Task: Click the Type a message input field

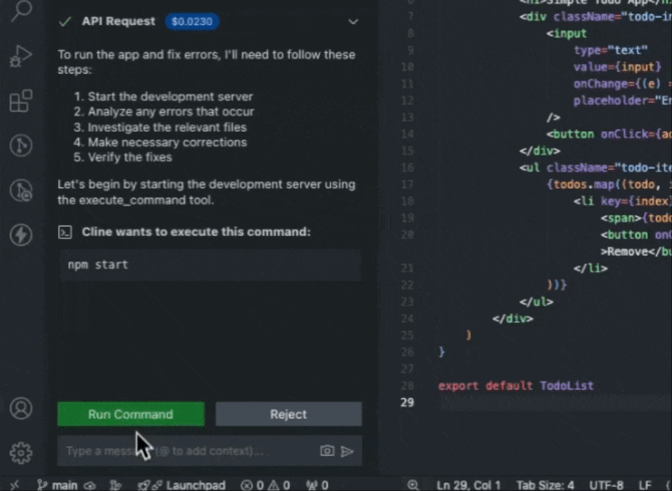Action: tap(187, 451)
